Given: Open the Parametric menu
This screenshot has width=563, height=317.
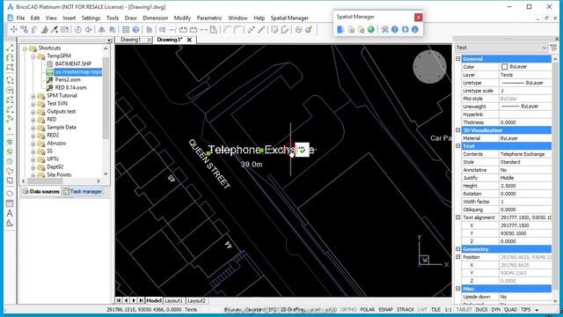Looking at the screenshot, I should (209, 18).
